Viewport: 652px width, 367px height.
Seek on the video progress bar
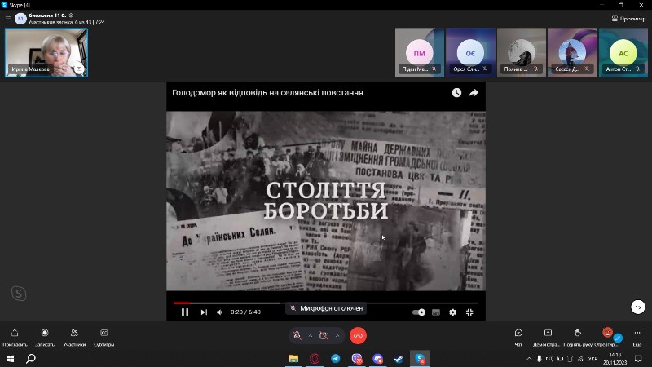pos(325,303)
